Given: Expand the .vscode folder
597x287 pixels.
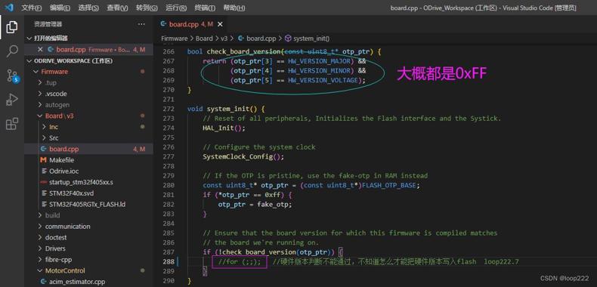Looking at the screenshot, I should [x=88, y=94].
